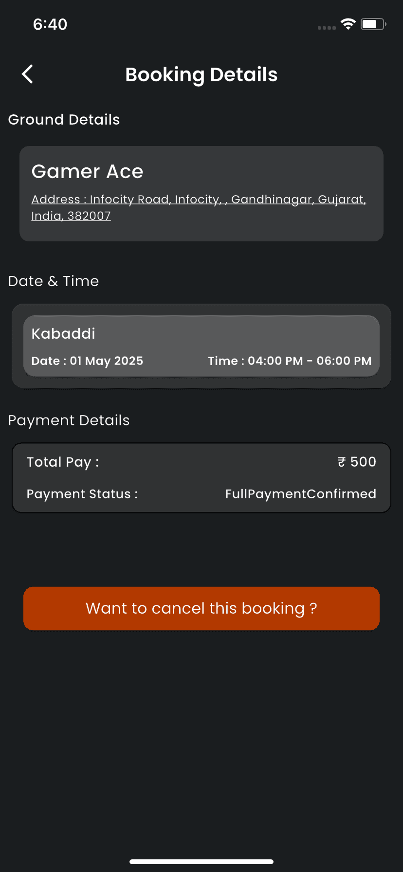The width and height of the screenshot is (403, 872).
Task: Tap the cellular signal dots
Action: (327, 28)
